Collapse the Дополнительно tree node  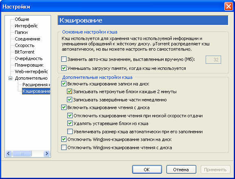[10, 78]
